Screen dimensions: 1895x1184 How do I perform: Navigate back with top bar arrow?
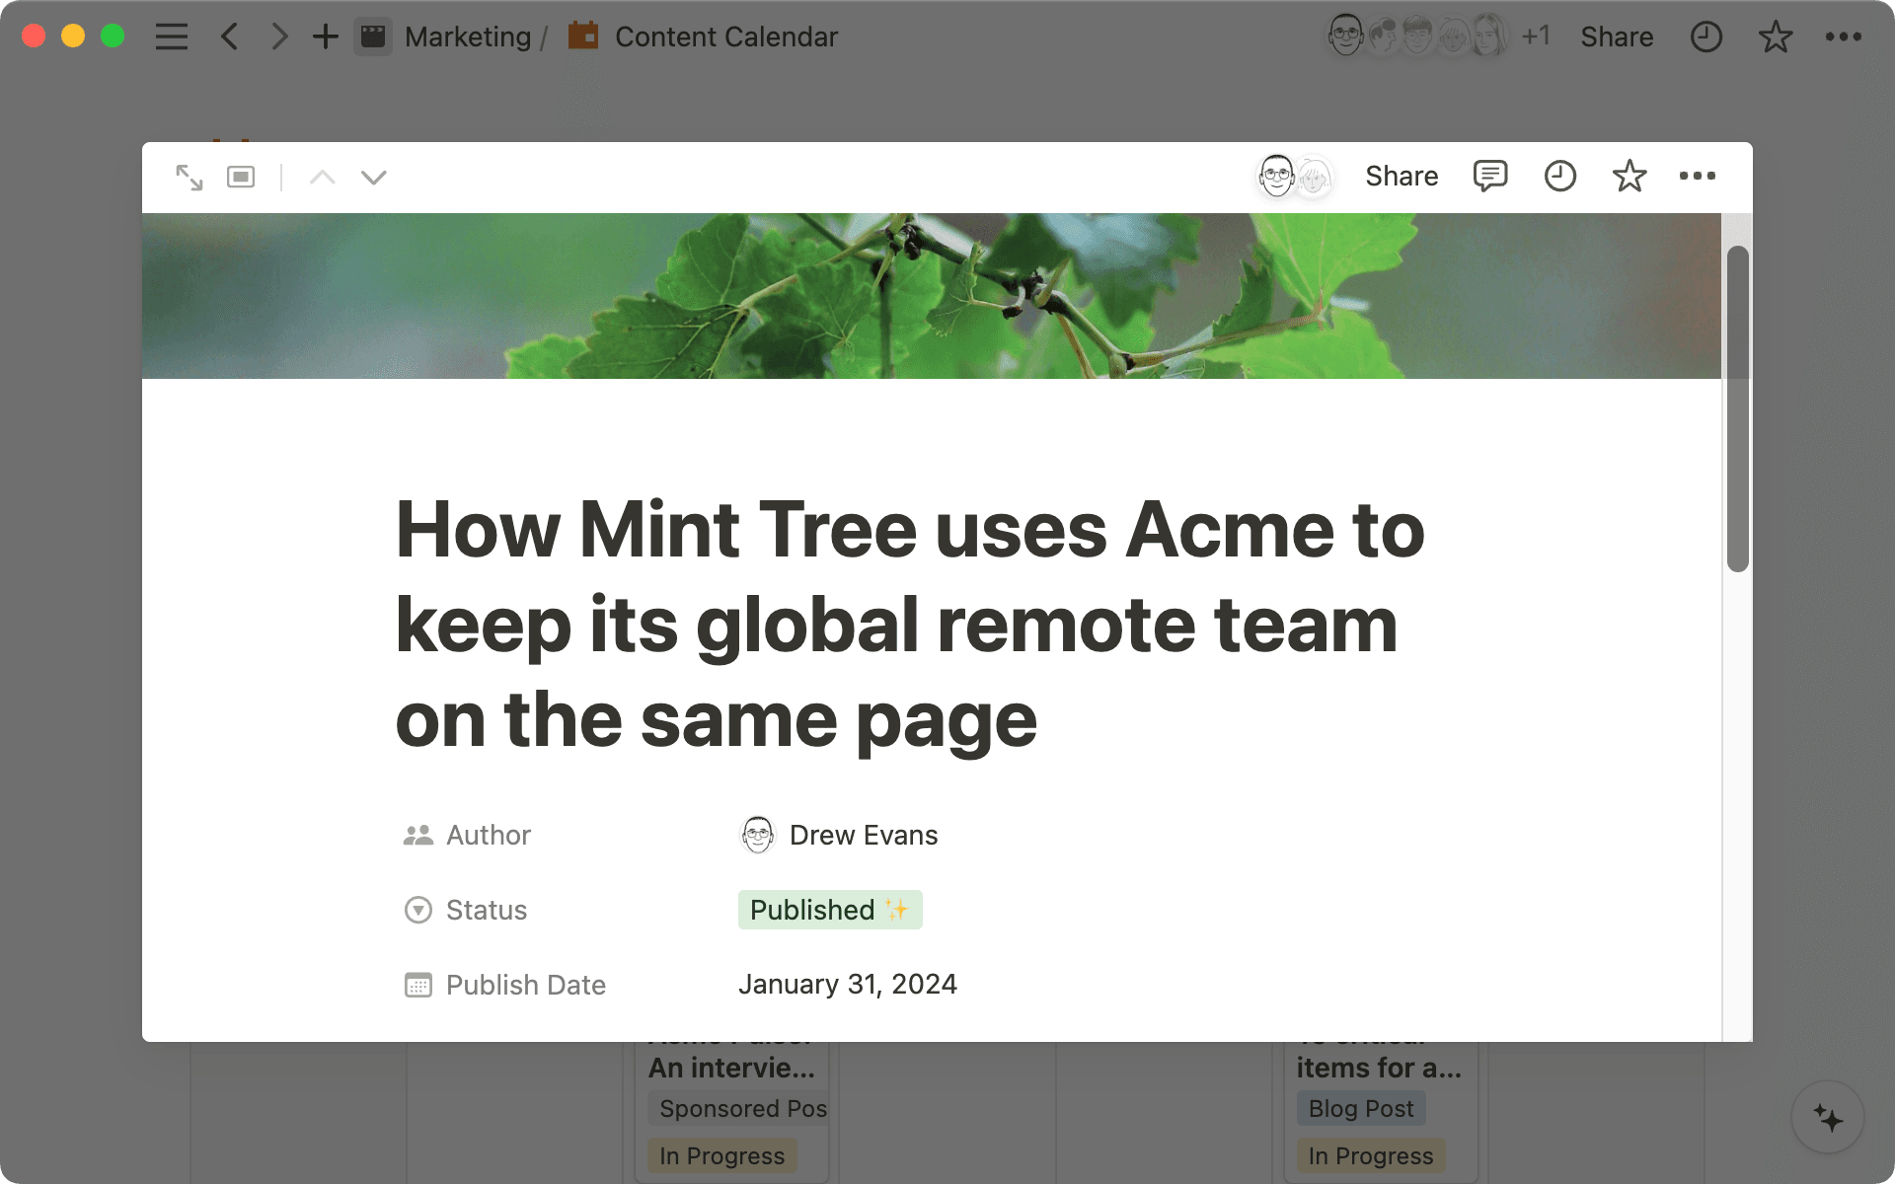click(x=230, y=37)
